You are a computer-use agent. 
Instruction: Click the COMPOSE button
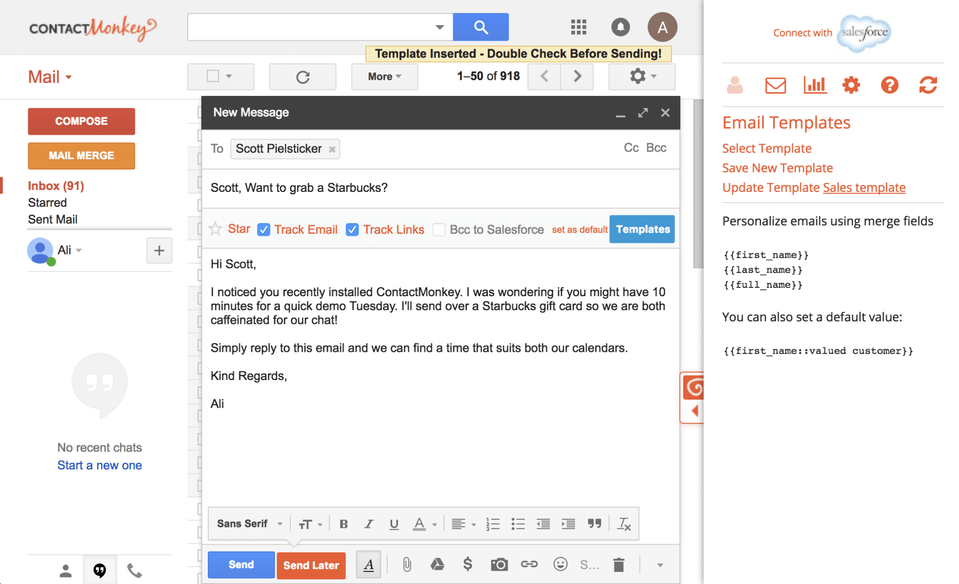coord(81,121)
